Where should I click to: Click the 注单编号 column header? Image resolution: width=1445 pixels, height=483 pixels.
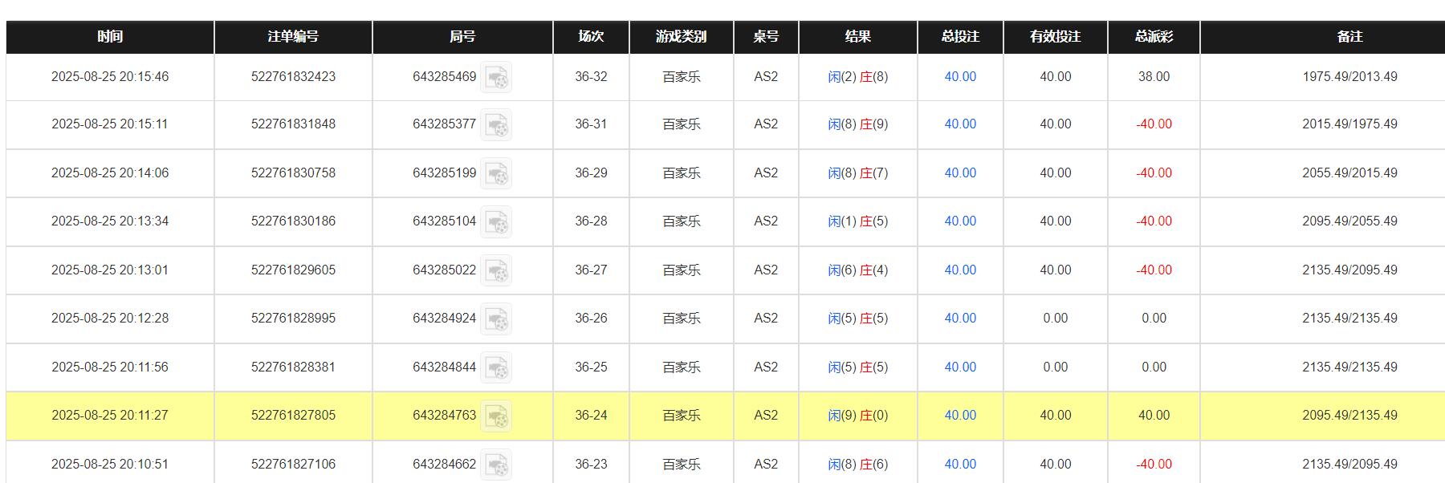pos(293,37)
